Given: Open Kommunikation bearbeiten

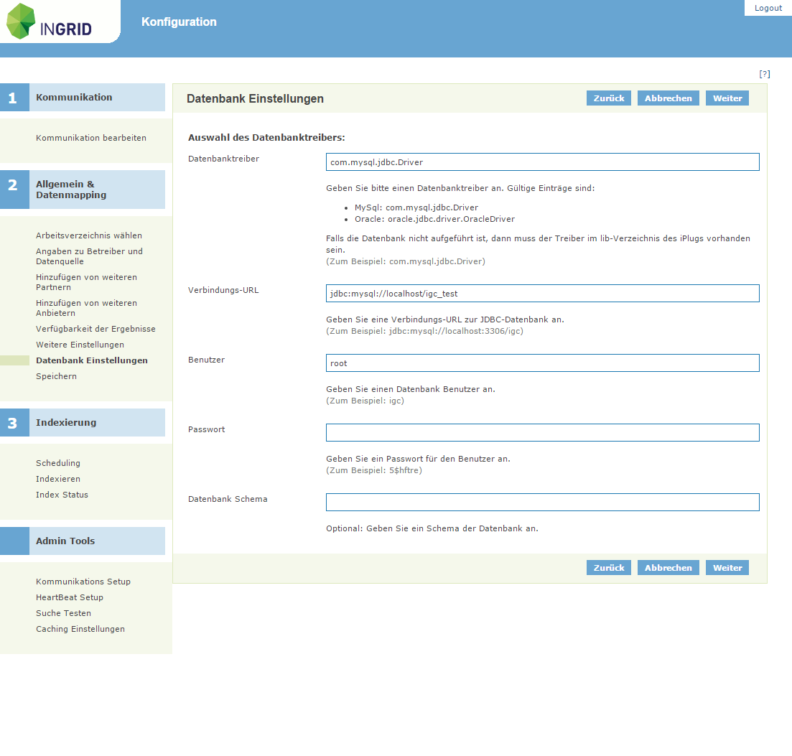Looking at the screenshot, I should 90,137.
